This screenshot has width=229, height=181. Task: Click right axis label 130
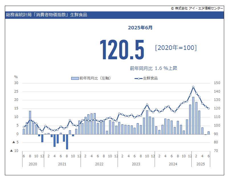pos(217,100)
